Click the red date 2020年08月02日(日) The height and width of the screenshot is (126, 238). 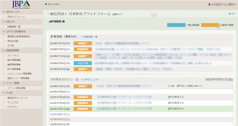[60, 120]
